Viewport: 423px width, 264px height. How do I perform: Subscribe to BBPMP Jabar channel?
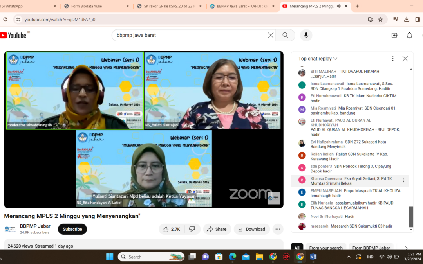pos(72,229)
